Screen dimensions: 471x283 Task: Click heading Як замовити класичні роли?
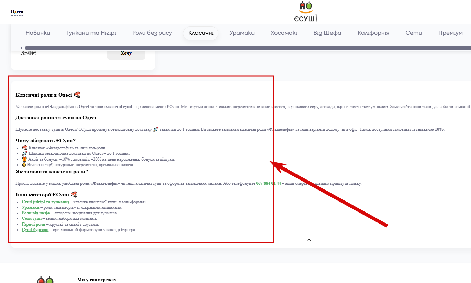point(52,171)
